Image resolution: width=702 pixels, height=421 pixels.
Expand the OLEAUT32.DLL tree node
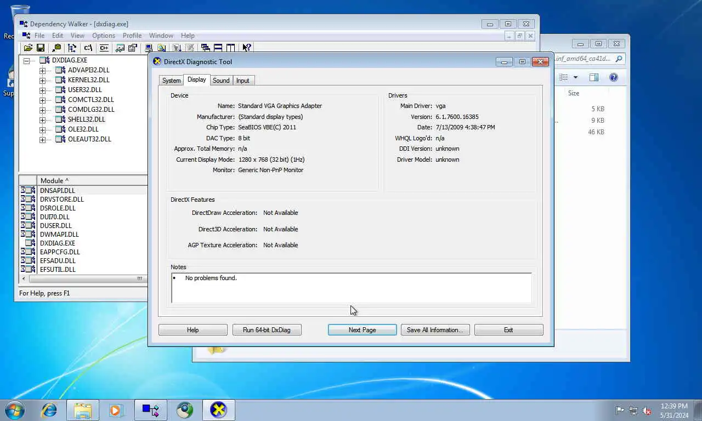42,139
